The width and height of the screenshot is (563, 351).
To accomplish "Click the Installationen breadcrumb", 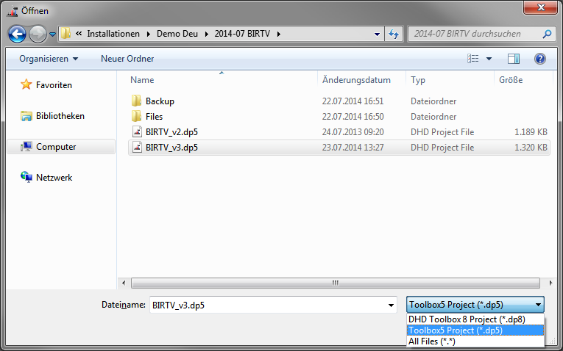I will 113,34.
